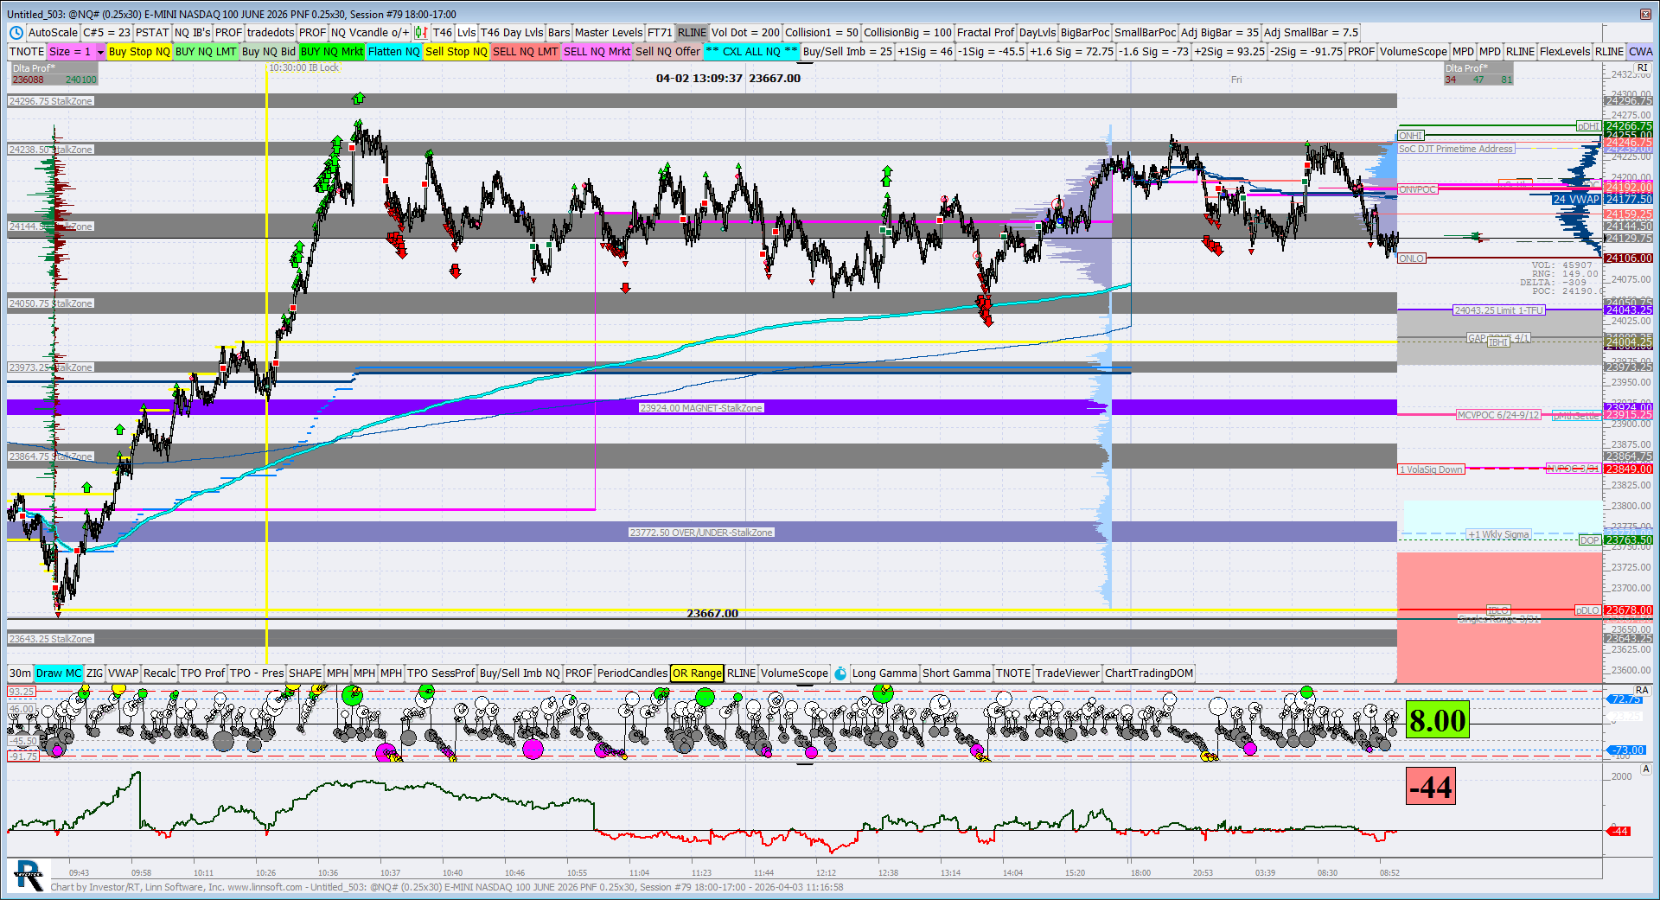The height and width of the screenshot is (900, 1660).
Task: Open the 30m periodicity selector
Action: click(x=20, y=673)
